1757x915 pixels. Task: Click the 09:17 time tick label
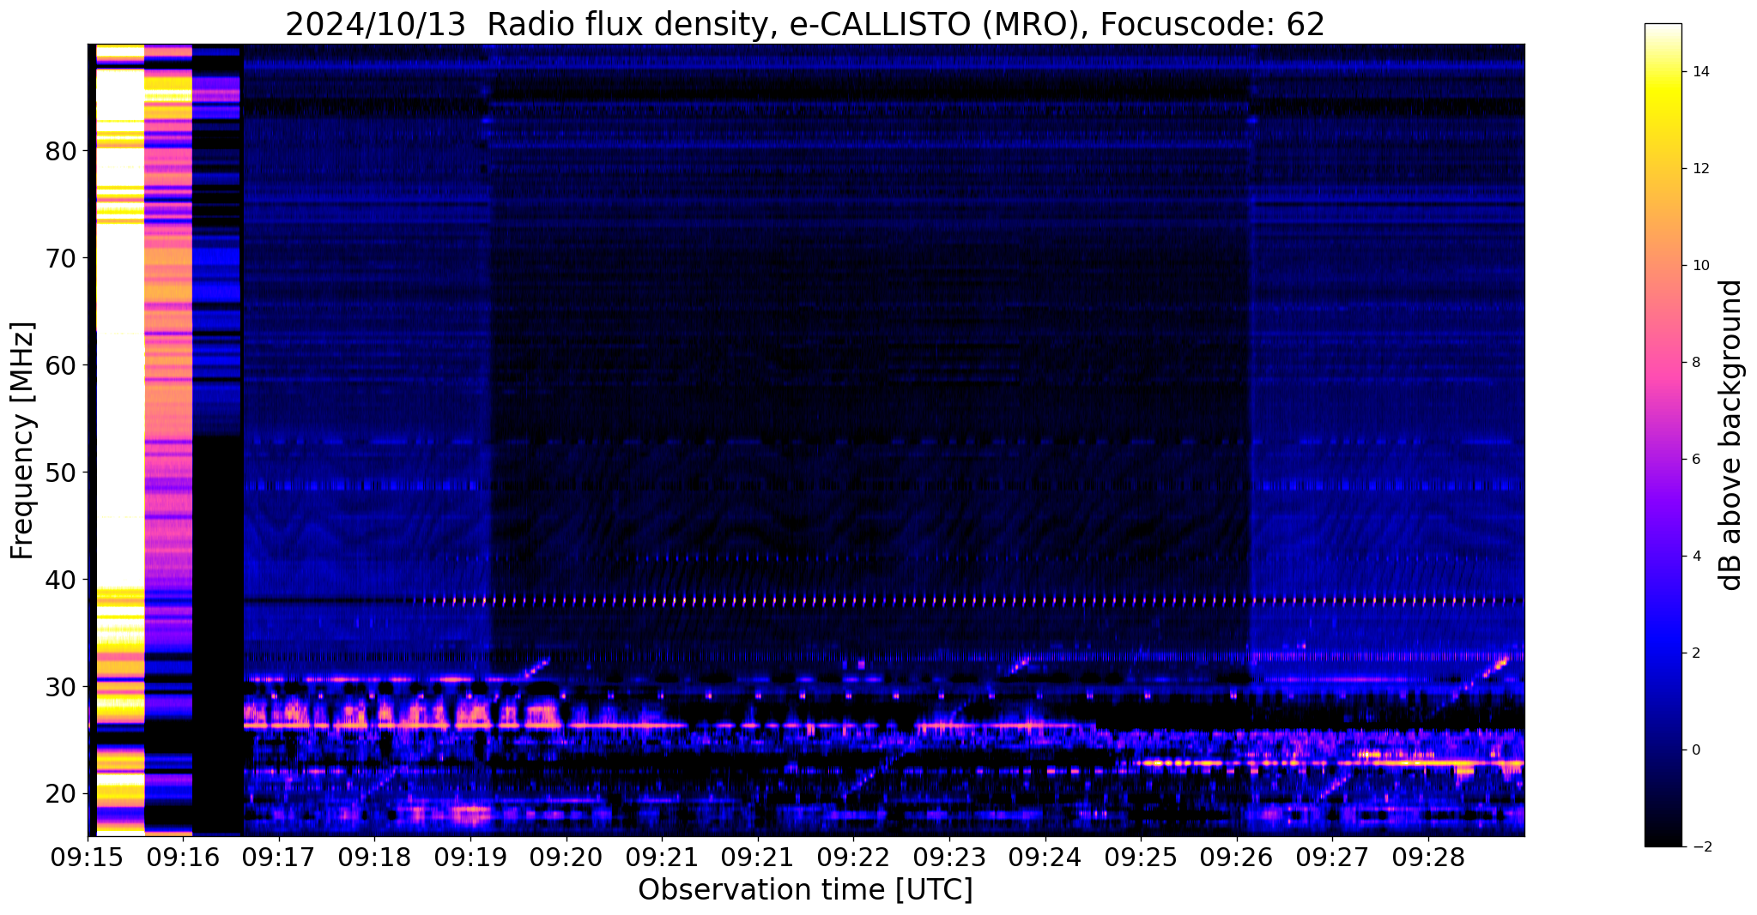pos(279,858)
